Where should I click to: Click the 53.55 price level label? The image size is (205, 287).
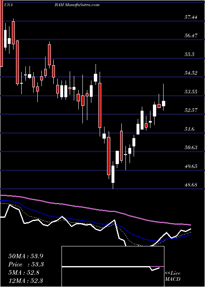point(191,91)
